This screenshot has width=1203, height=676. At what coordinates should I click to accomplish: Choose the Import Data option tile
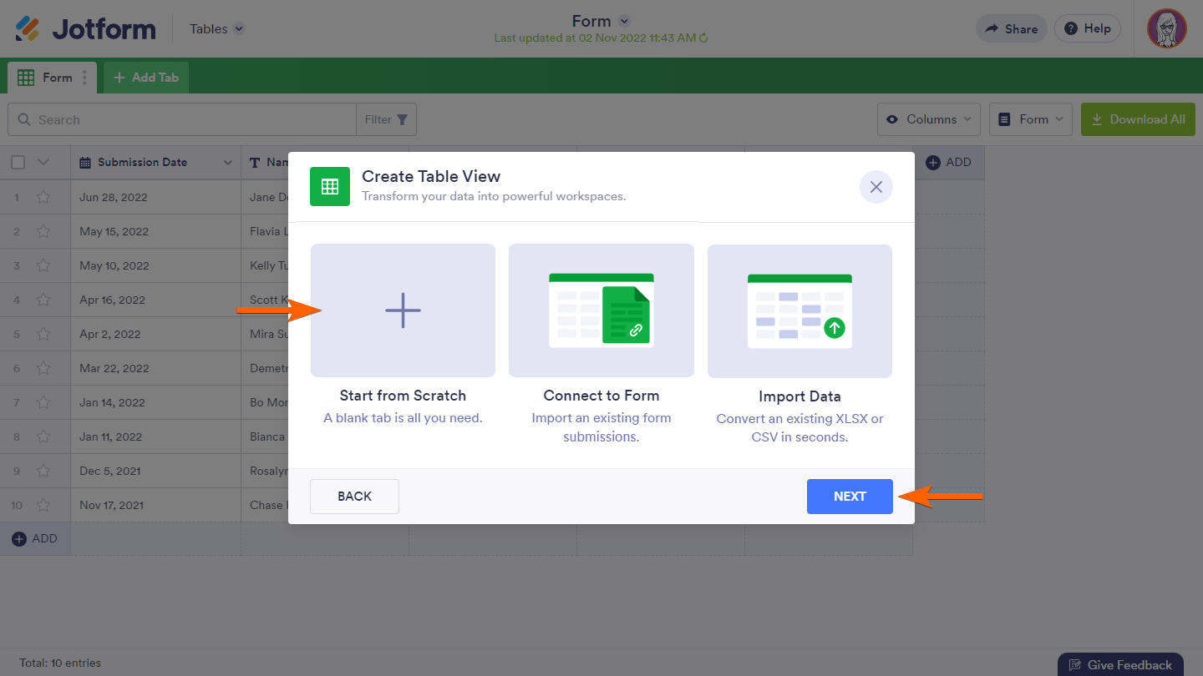pos(799,311)
